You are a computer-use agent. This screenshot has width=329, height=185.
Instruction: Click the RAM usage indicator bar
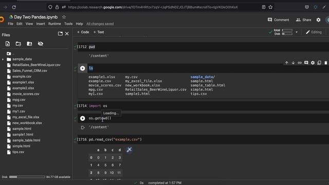(x=287, y=30)
